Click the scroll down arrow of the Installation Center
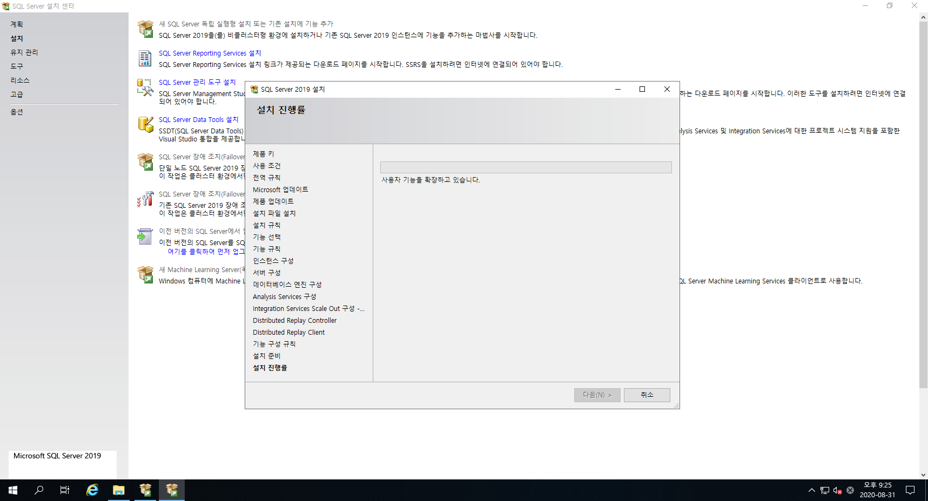The image size is (928, 501). point(923,475)
